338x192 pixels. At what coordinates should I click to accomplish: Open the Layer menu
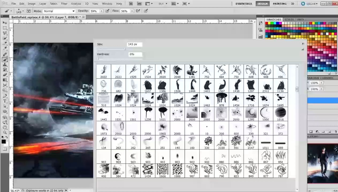[43, 4]
